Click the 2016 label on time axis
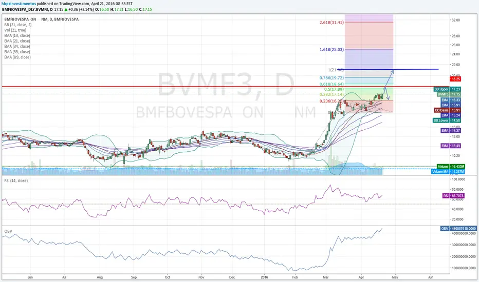The image size is (479, 282). pos(265,277)
